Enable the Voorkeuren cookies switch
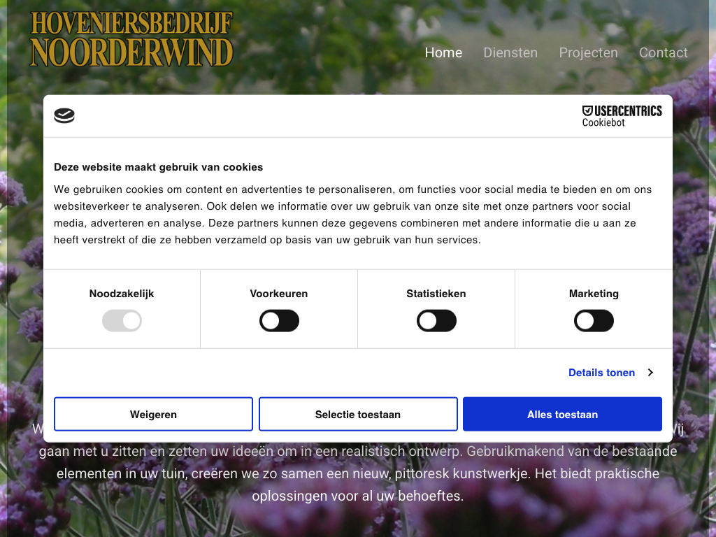 point(279,322)
